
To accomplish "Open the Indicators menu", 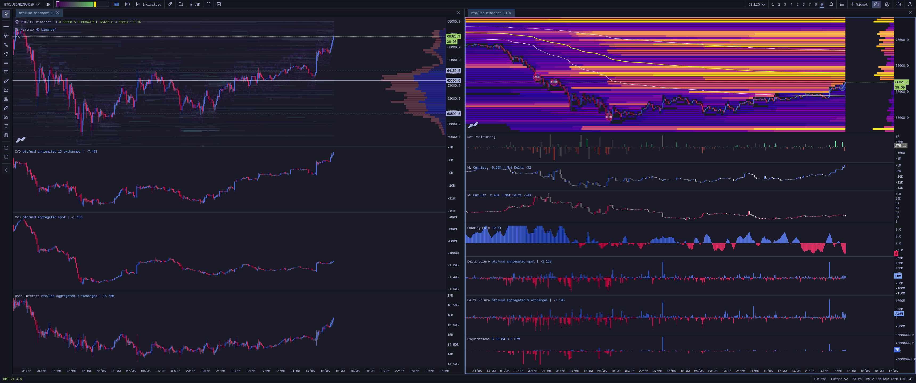I will coord(149,4).
